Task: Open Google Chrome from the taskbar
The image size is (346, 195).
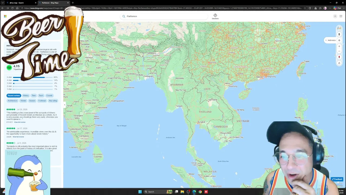Action: pyautogui.click(x=200, y=192)
